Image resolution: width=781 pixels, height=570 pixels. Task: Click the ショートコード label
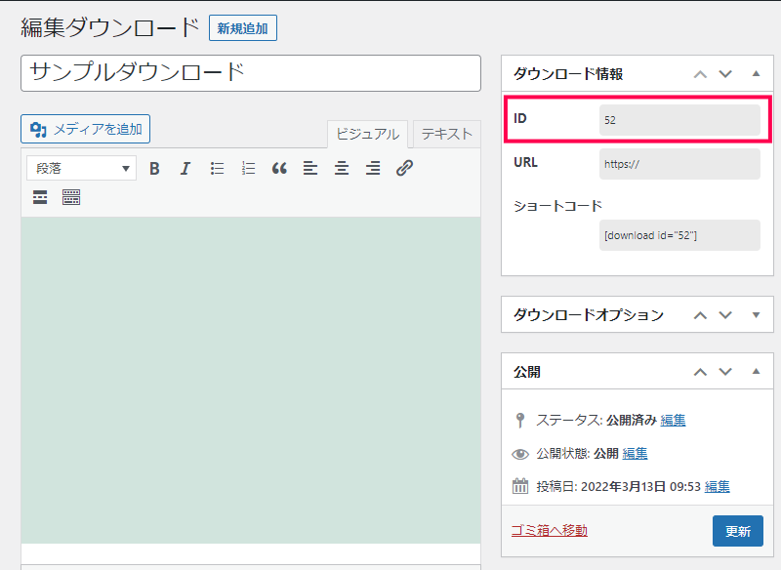(557, 206)
